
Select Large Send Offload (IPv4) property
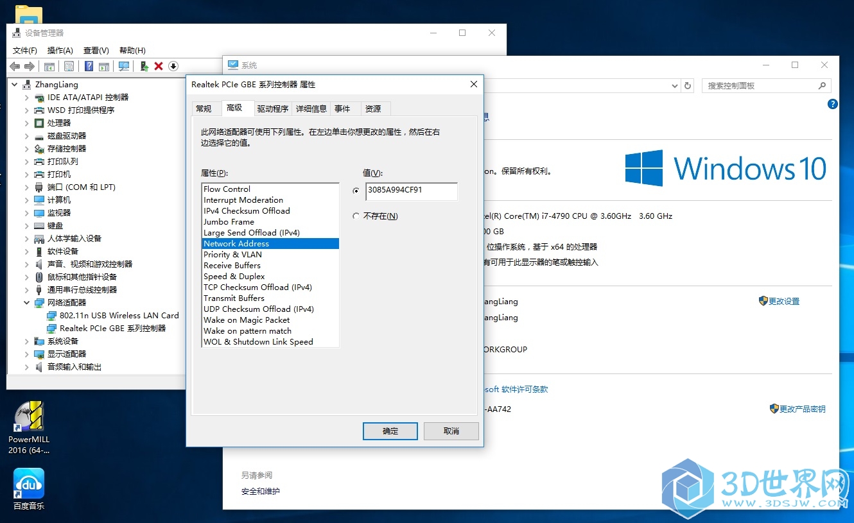click(270, 232)
